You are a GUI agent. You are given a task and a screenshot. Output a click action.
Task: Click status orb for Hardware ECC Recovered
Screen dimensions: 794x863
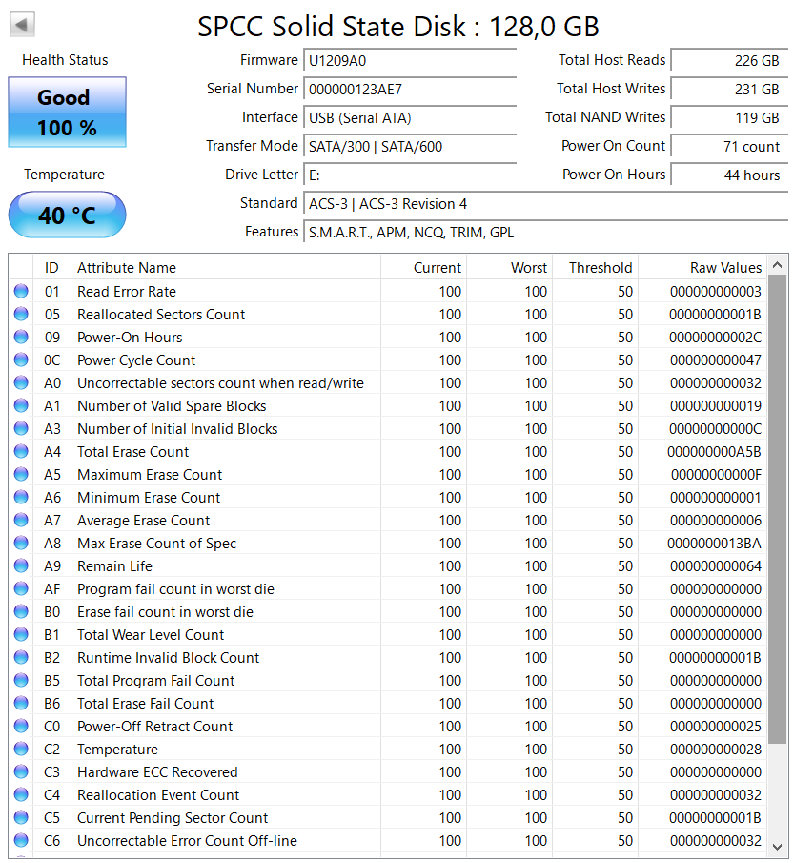coord(21,772)
